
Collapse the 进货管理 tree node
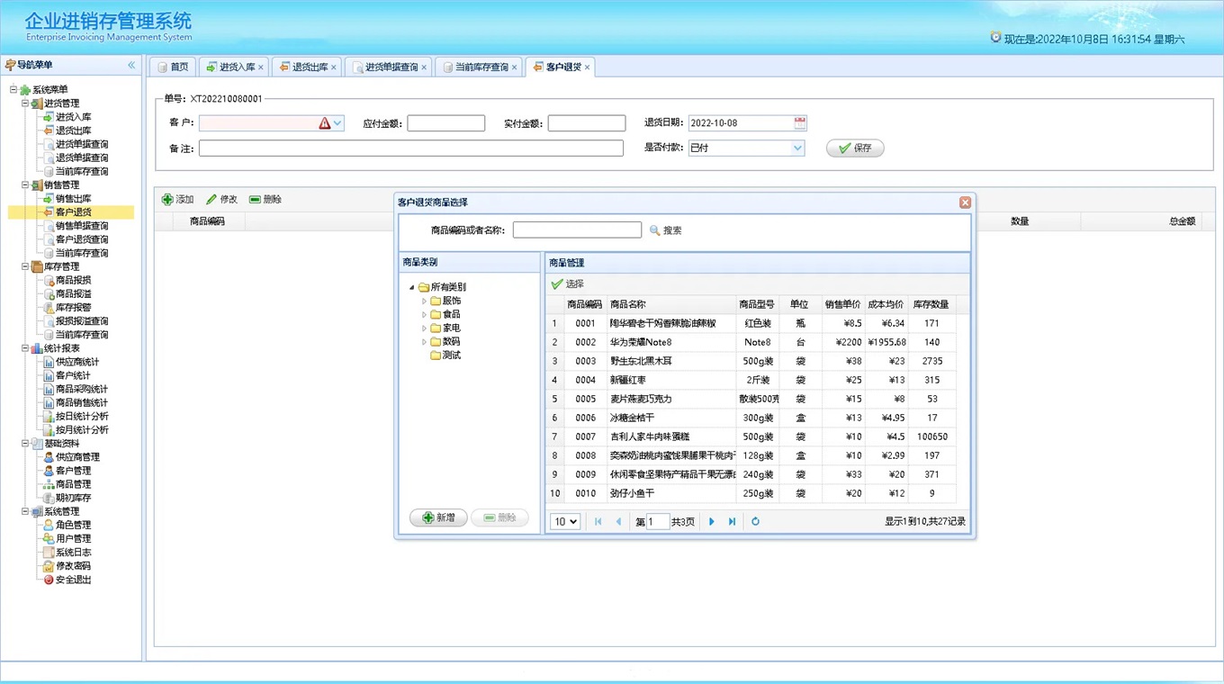click(25, 103)
